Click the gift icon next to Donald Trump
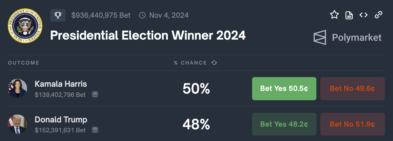 95,130
